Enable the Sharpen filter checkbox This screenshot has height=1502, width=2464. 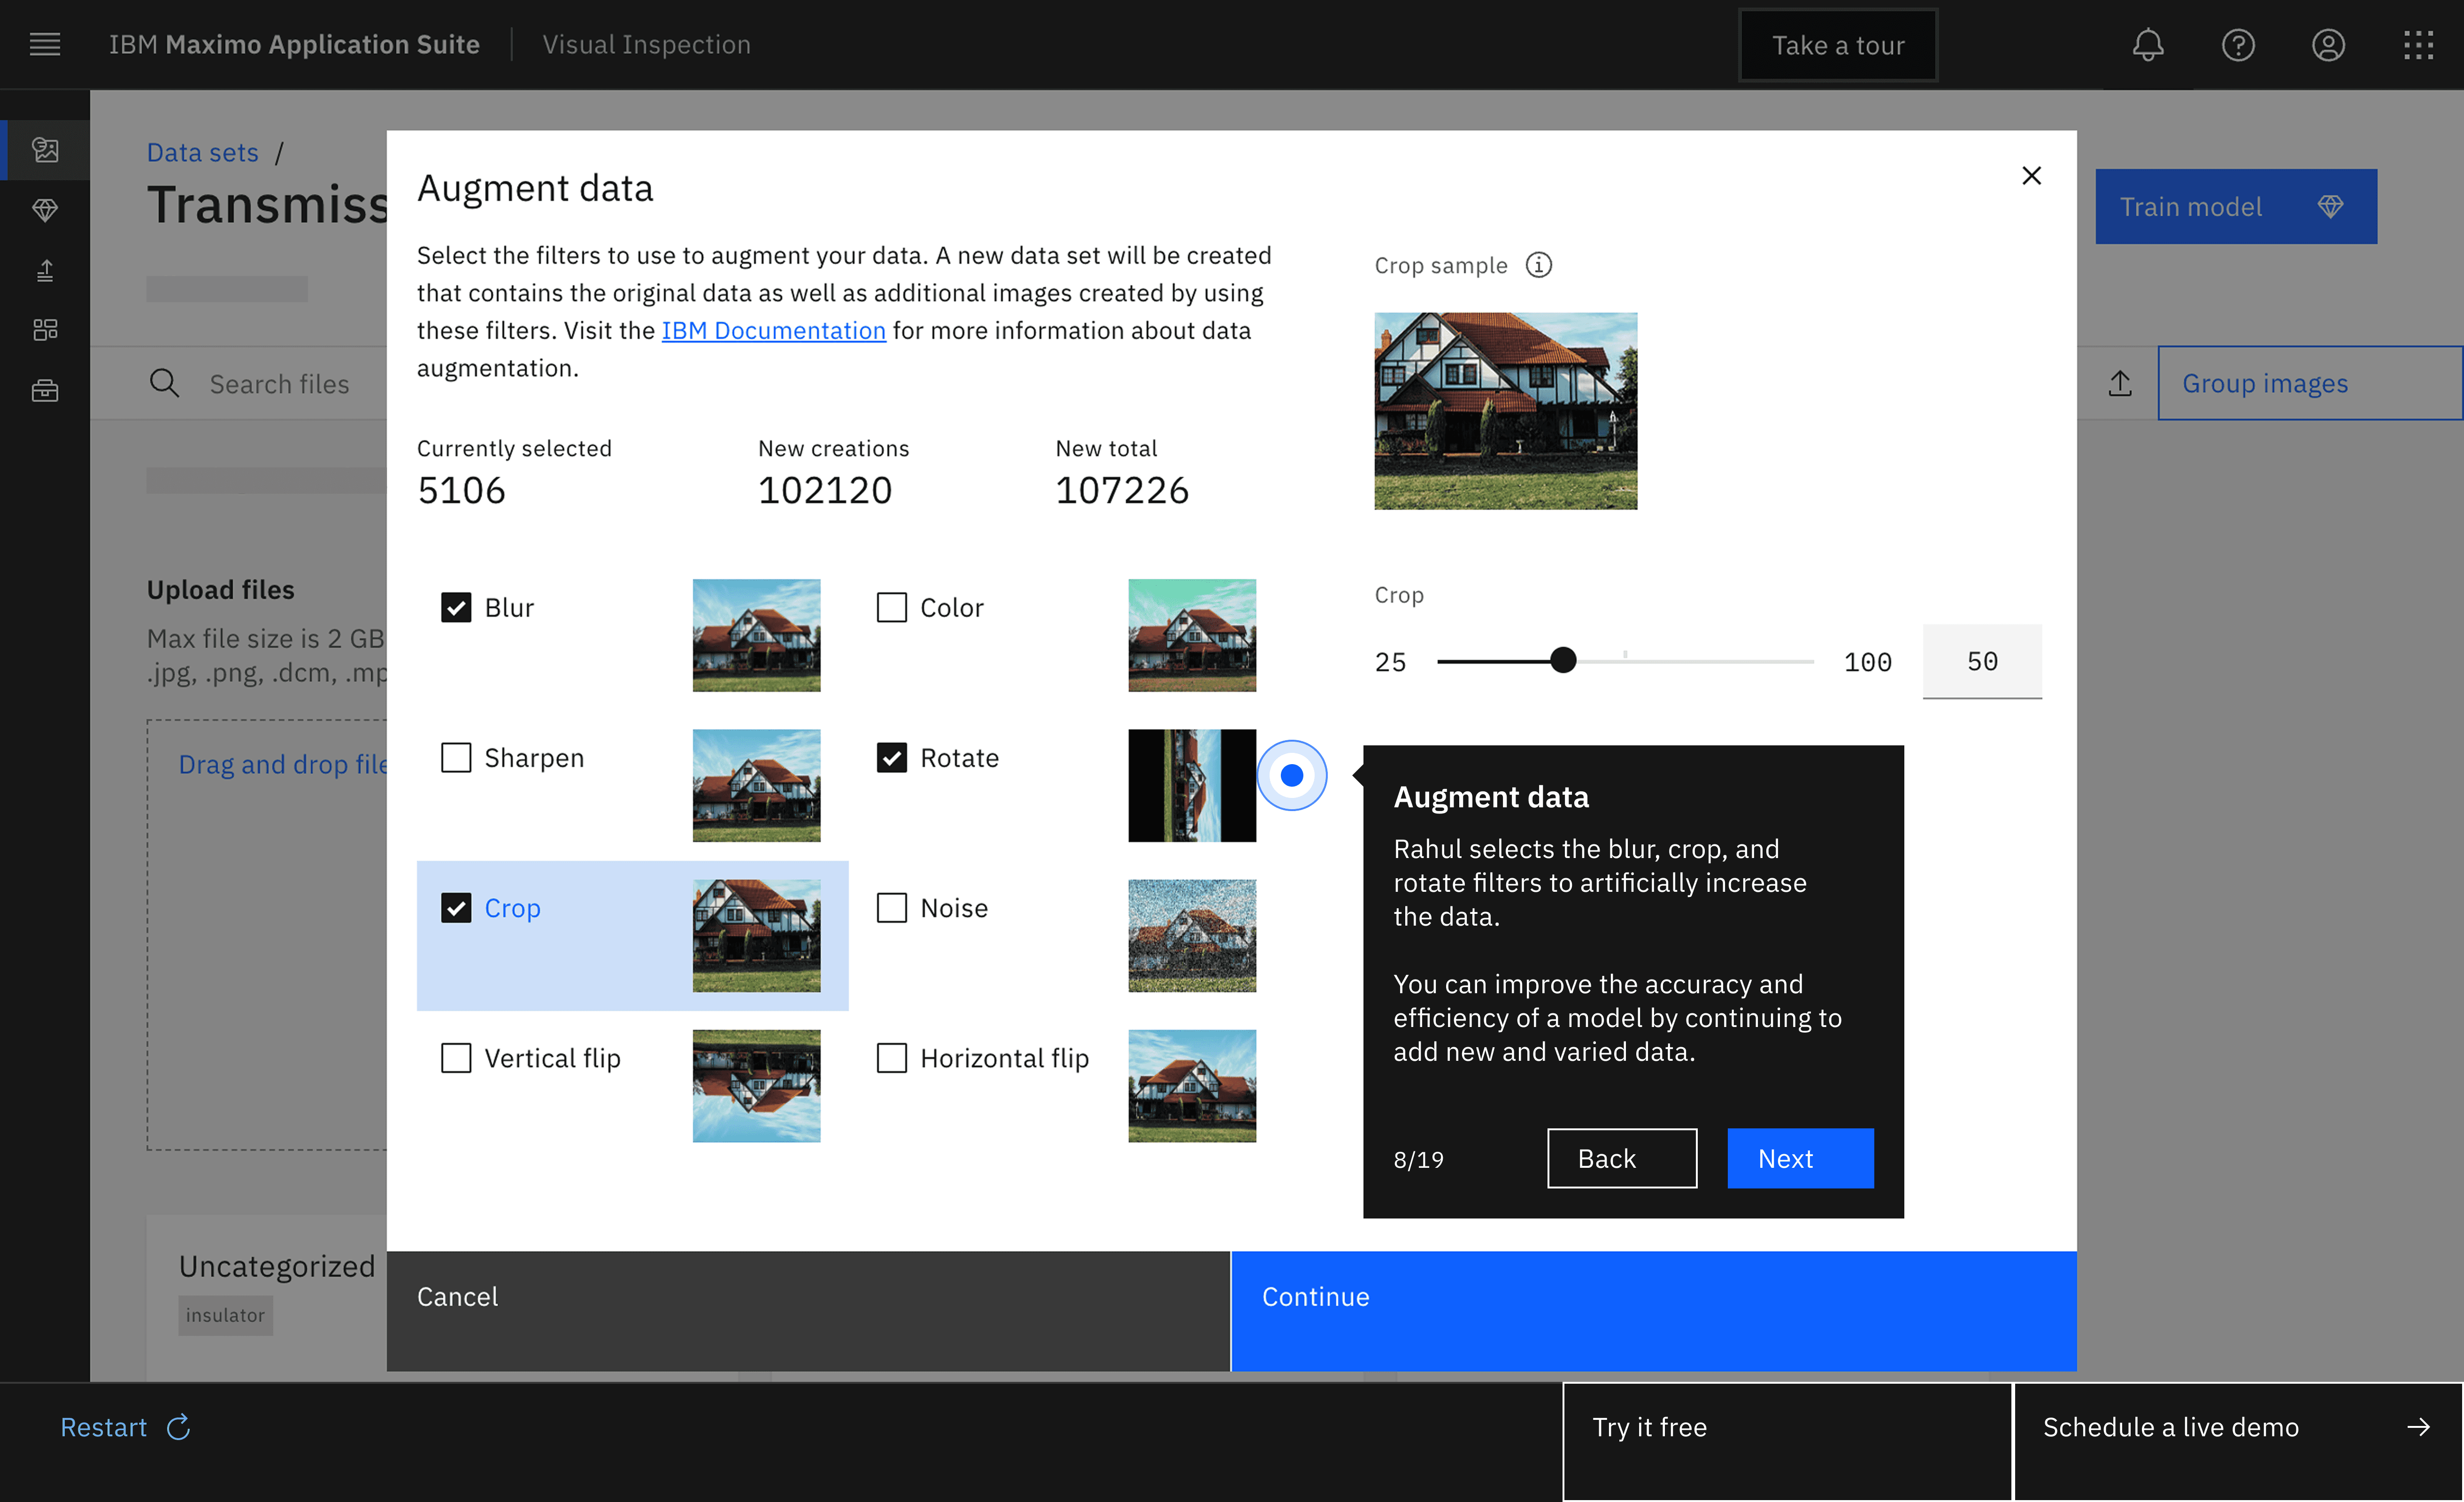tap(456, 758)
